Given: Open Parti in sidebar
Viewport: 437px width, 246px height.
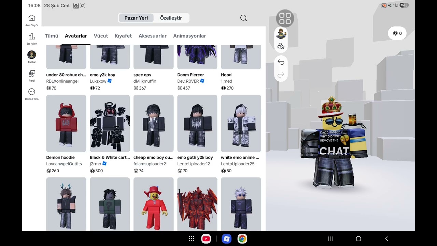Looking at the screenshot, I should tap(32, 76).
